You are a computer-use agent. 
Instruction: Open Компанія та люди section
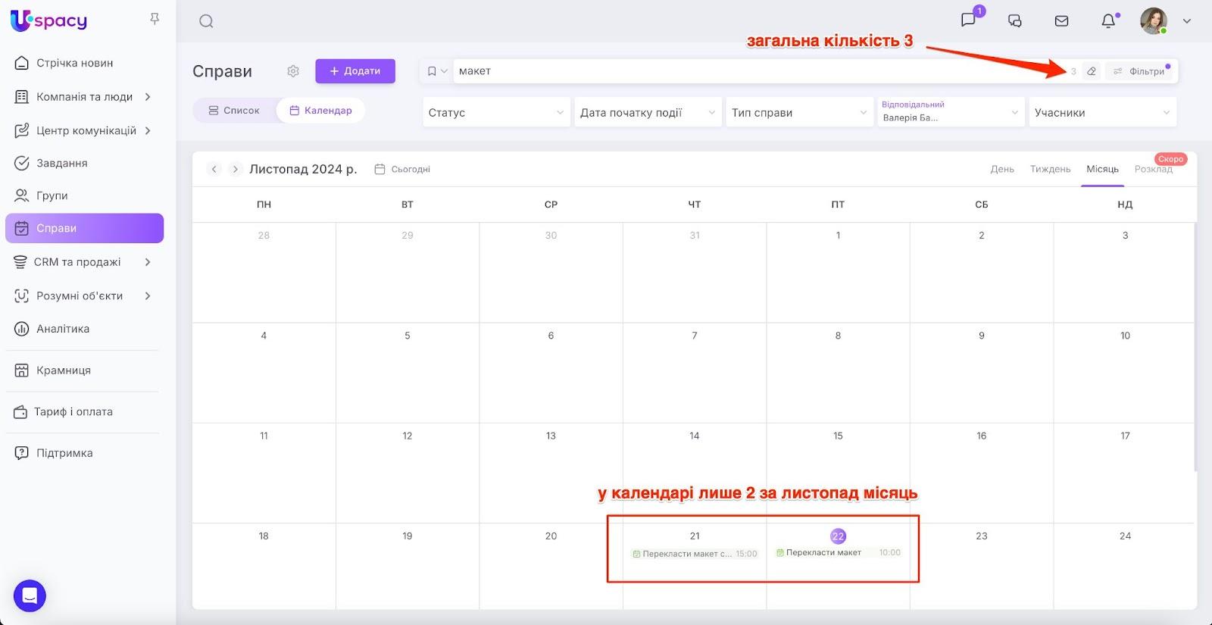(84, 97)
